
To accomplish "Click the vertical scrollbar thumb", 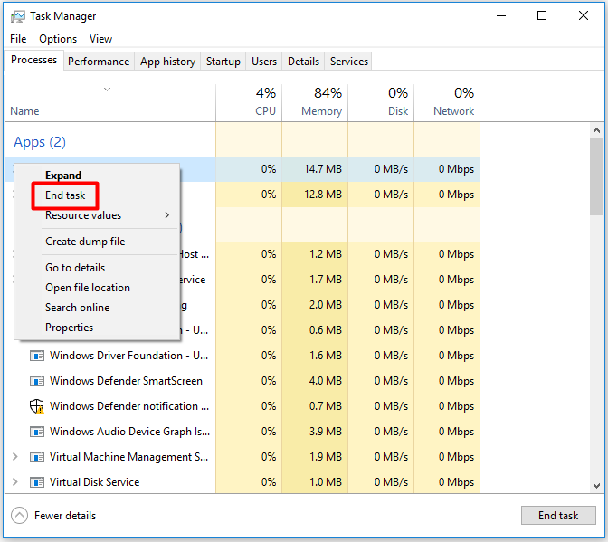I will pyautogui.click(x=596, y=176).
